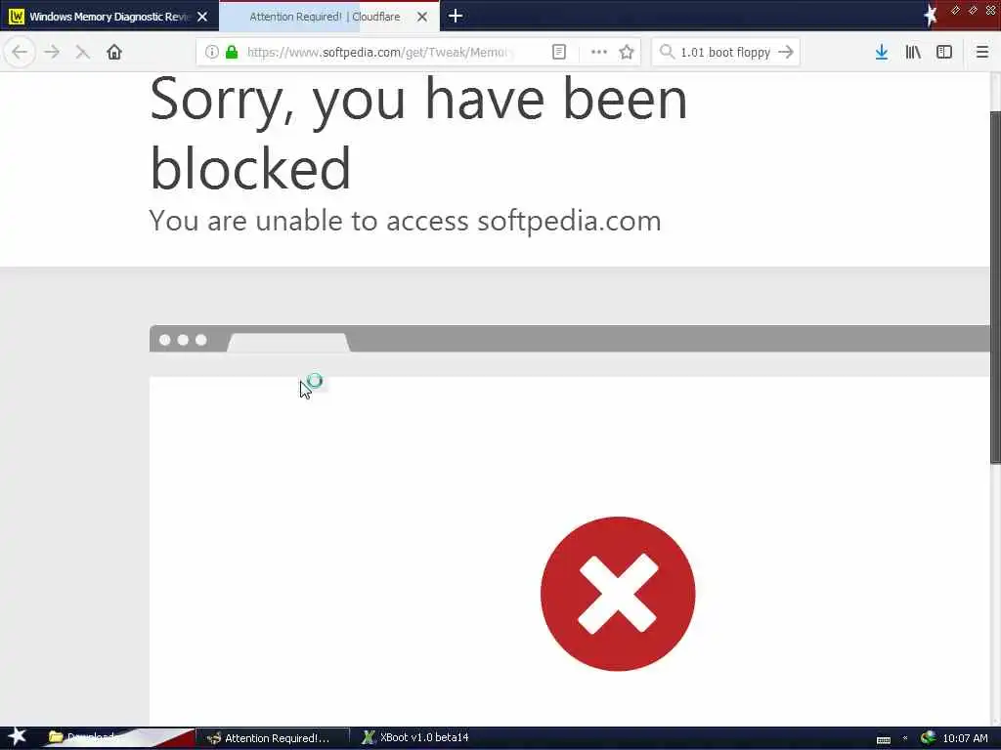Go back to the previous page
The image size is (1001, 750).
click(x=20, y=53)
